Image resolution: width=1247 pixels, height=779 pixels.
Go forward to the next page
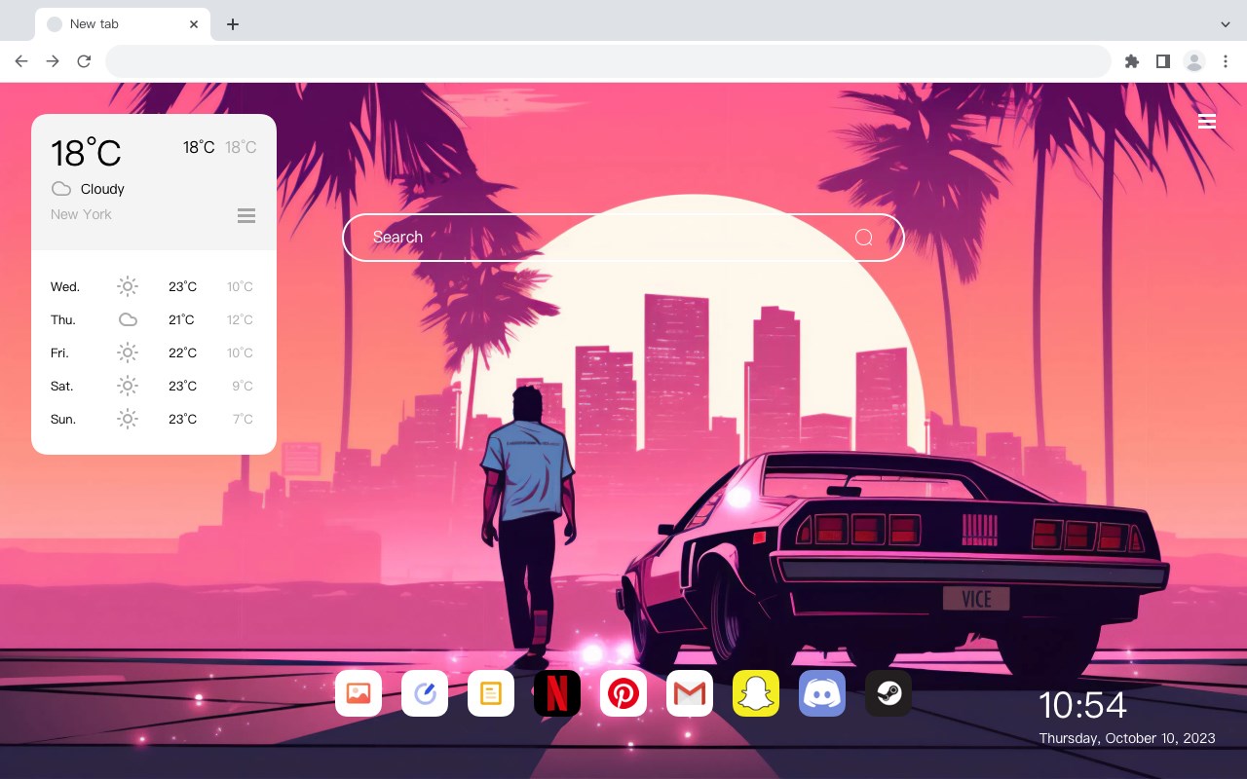pos(53,61)
